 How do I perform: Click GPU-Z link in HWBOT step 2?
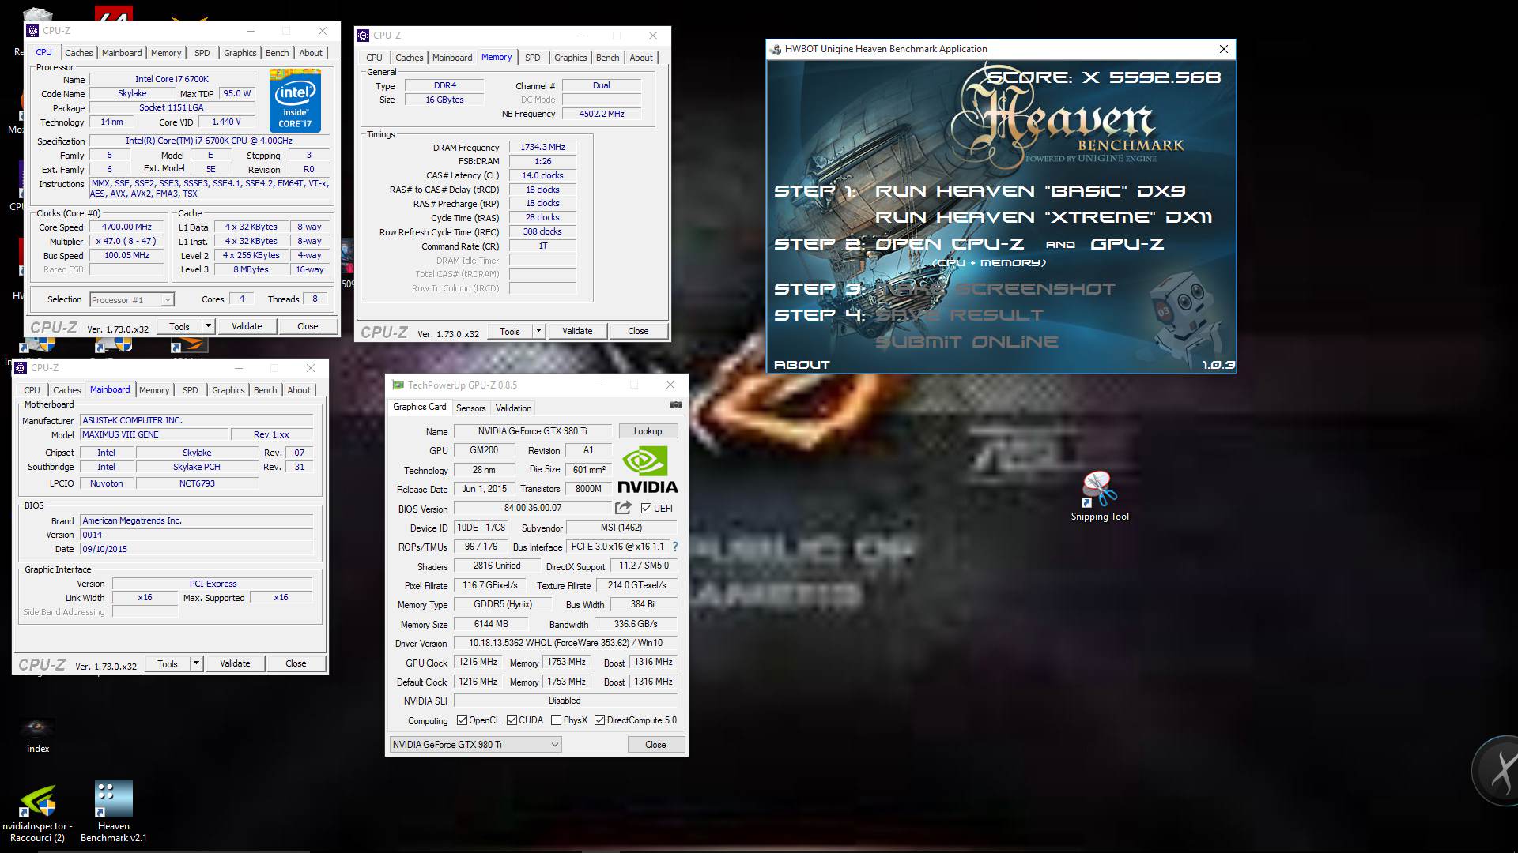tap(1127, 244)
